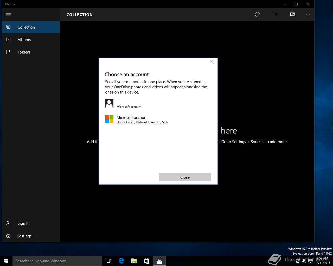Viewport: 333px width, 266px height.
Task: Launch Microsoft Edge from the taskbar
Action: point(121,261)
